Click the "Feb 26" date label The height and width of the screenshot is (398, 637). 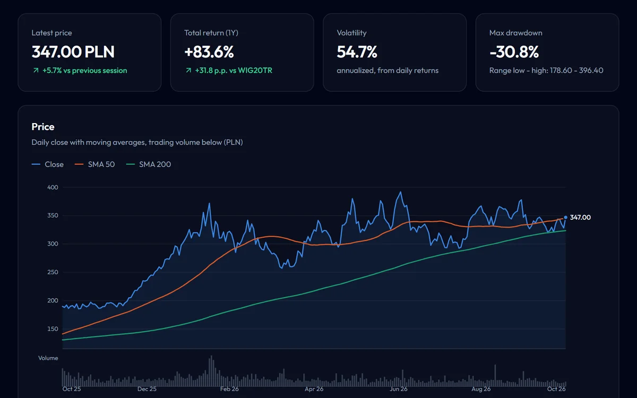(x=229, y=389)
